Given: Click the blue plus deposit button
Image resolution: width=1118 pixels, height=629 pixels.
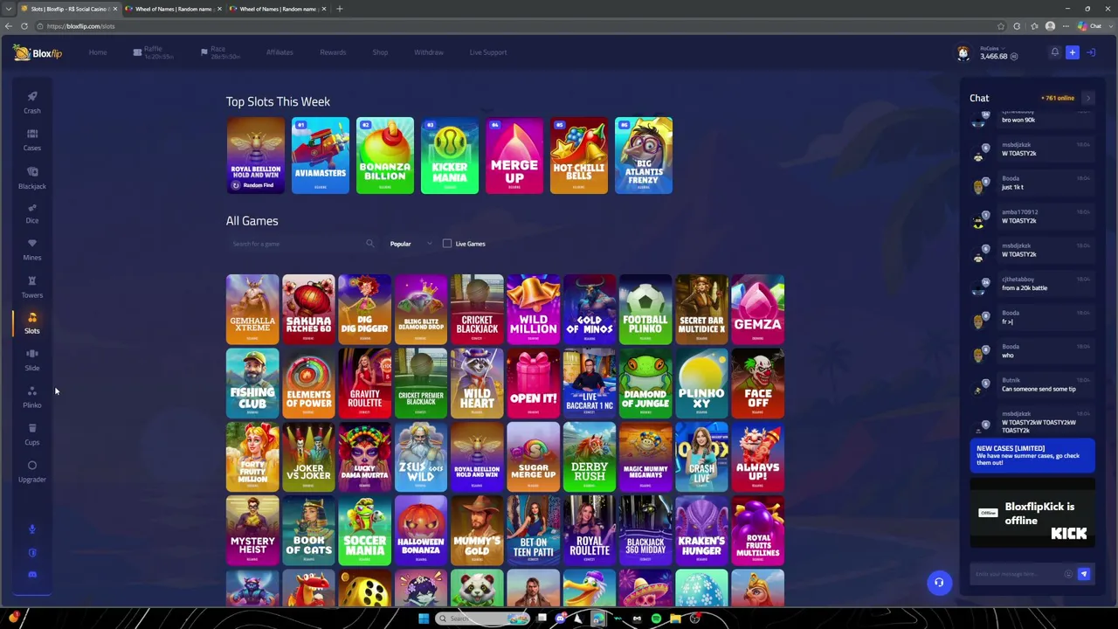Looking at the screenshot, I should click(1073, 52).
